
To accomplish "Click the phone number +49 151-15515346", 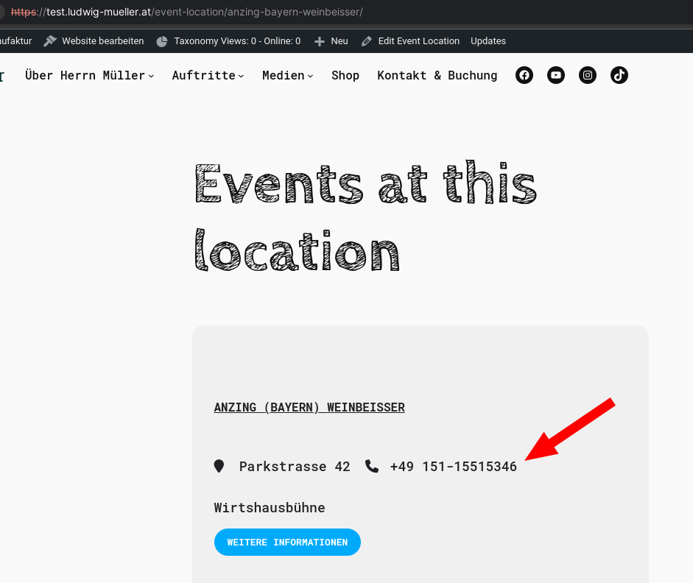I will pyautogui.click(x=454, y=467).
